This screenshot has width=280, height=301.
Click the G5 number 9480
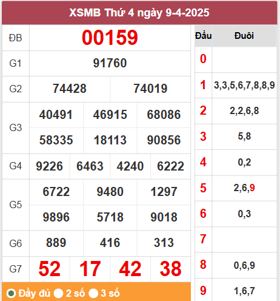(x=110, y=192)
